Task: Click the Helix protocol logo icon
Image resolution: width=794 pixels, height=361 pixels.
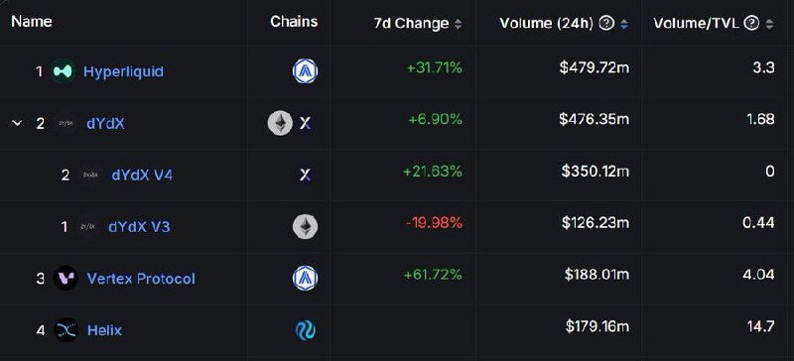Action: (66, 330)
